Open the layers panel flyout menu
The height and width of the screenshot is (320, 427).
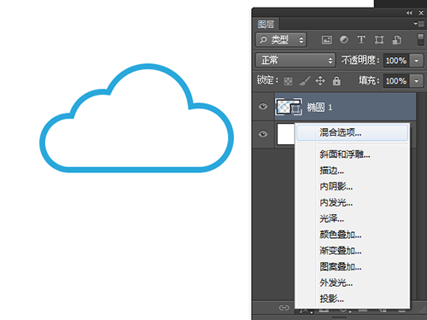pyautogui.click(x=419, y=24)
